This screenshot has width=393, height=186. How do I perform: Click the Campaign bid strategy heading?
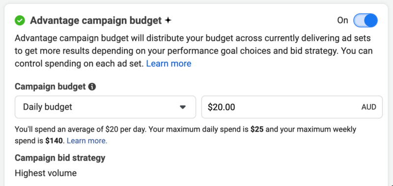click(x=60, y=158)
